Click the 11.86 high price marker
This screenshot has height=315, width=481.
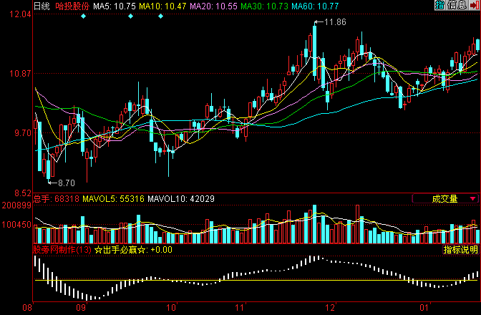pos(335,23)
